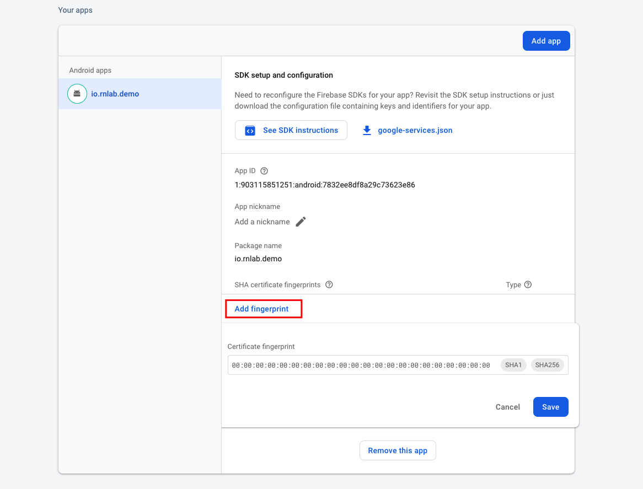The height and width of the screenshot is (489, 643).
Task: Select io.rnlab.demo from Android apps list
Action: (115, 94)
